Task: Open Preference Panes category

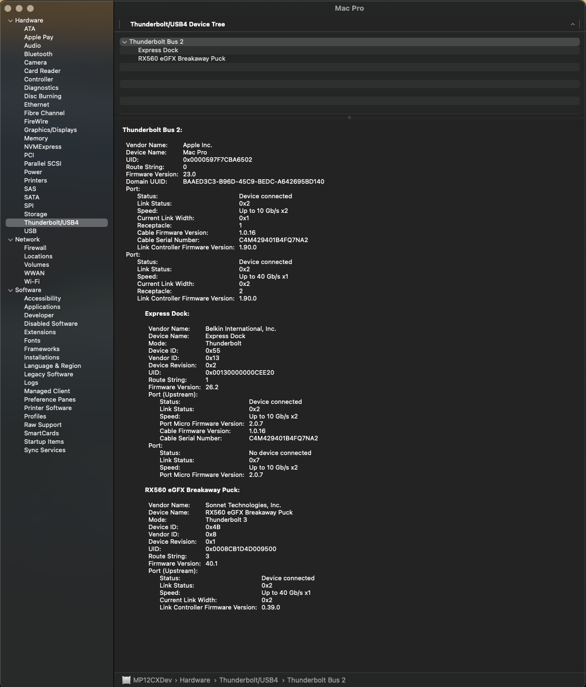Action: click(x=50, y=399)
